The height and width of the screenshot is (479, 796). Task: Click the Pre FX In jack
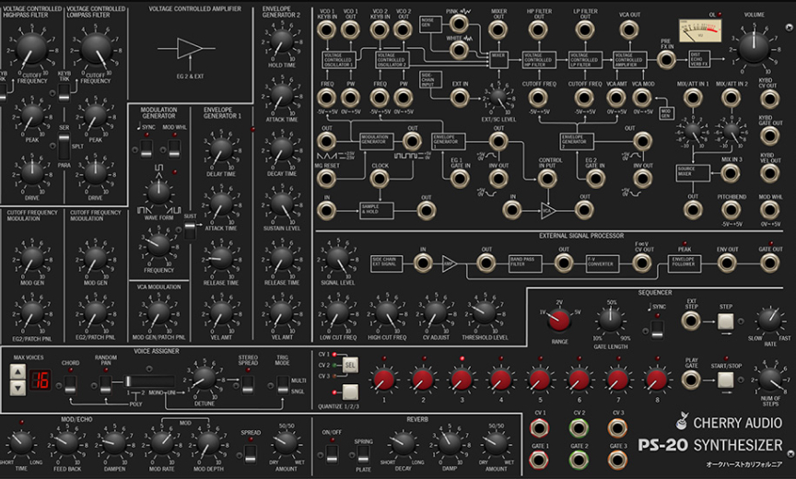[665, 58]
